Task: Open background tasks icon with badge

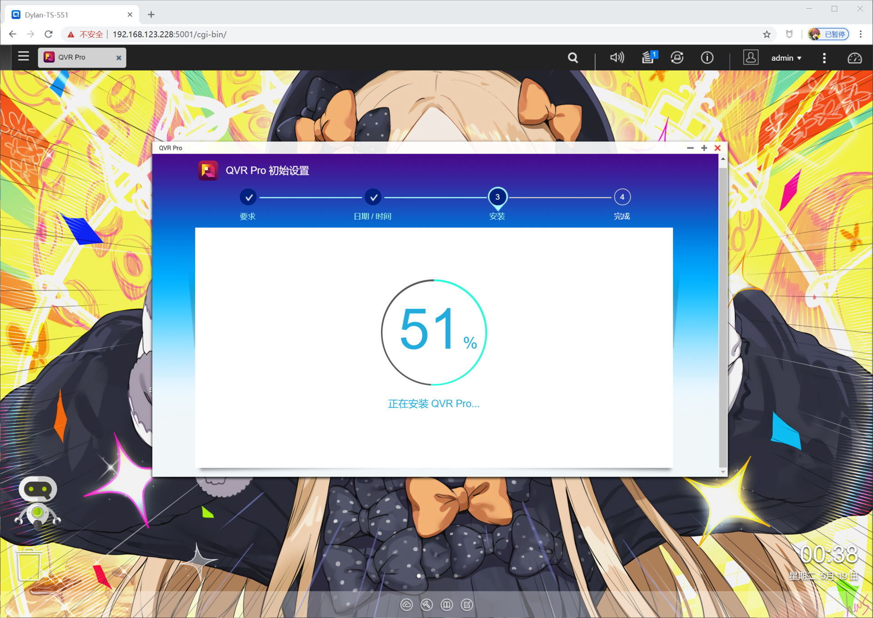Action: pos(648,58)
